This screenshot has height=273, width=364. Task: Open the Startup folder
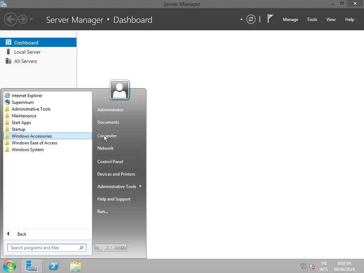48,129
